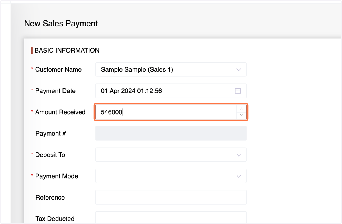The height and width of the screenshot is (224, 342).
Task: Increase Amount Received with up arrow
Action: (241, 109)
